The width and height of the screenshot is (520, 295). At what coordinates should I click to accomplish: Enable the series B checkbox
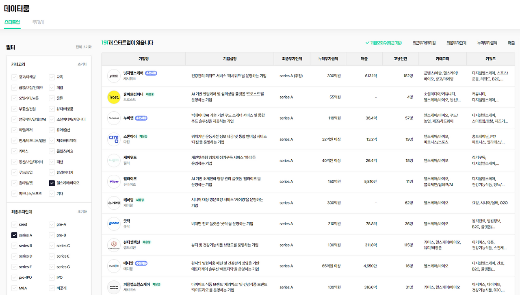(14, 246)
